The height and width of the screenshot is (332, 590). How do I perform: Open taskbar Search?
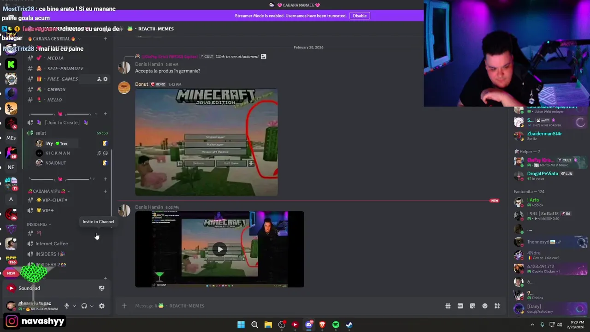[x=254, y=325]
